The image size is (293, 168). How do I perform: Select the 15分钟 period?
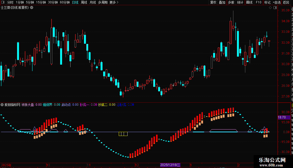(x=41, y=2)
